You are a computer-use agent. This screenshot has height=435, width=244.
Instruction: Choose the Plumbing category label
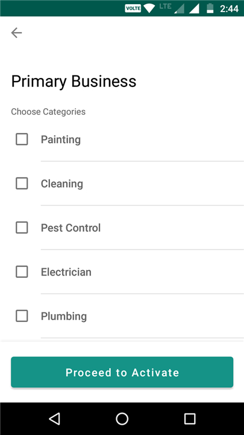tap(64, 316)
